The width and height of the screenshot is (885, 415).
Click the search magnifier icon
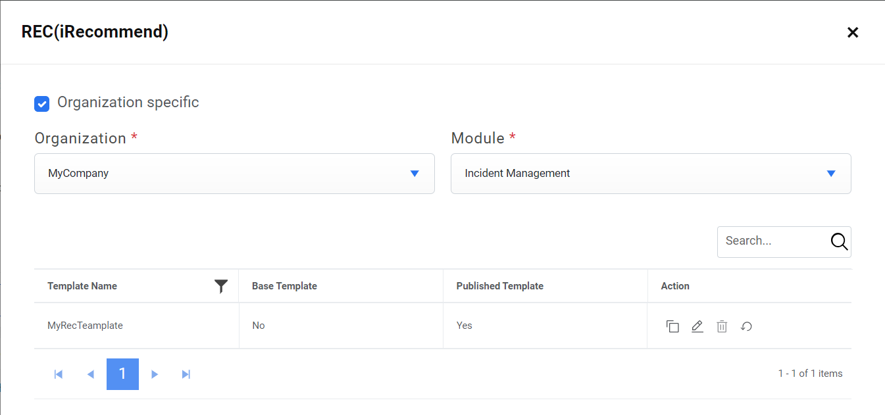839,241
